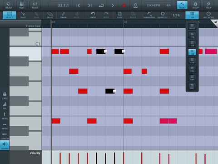
Task: Set snap grid to 1/32
Action: coord(192,69)
